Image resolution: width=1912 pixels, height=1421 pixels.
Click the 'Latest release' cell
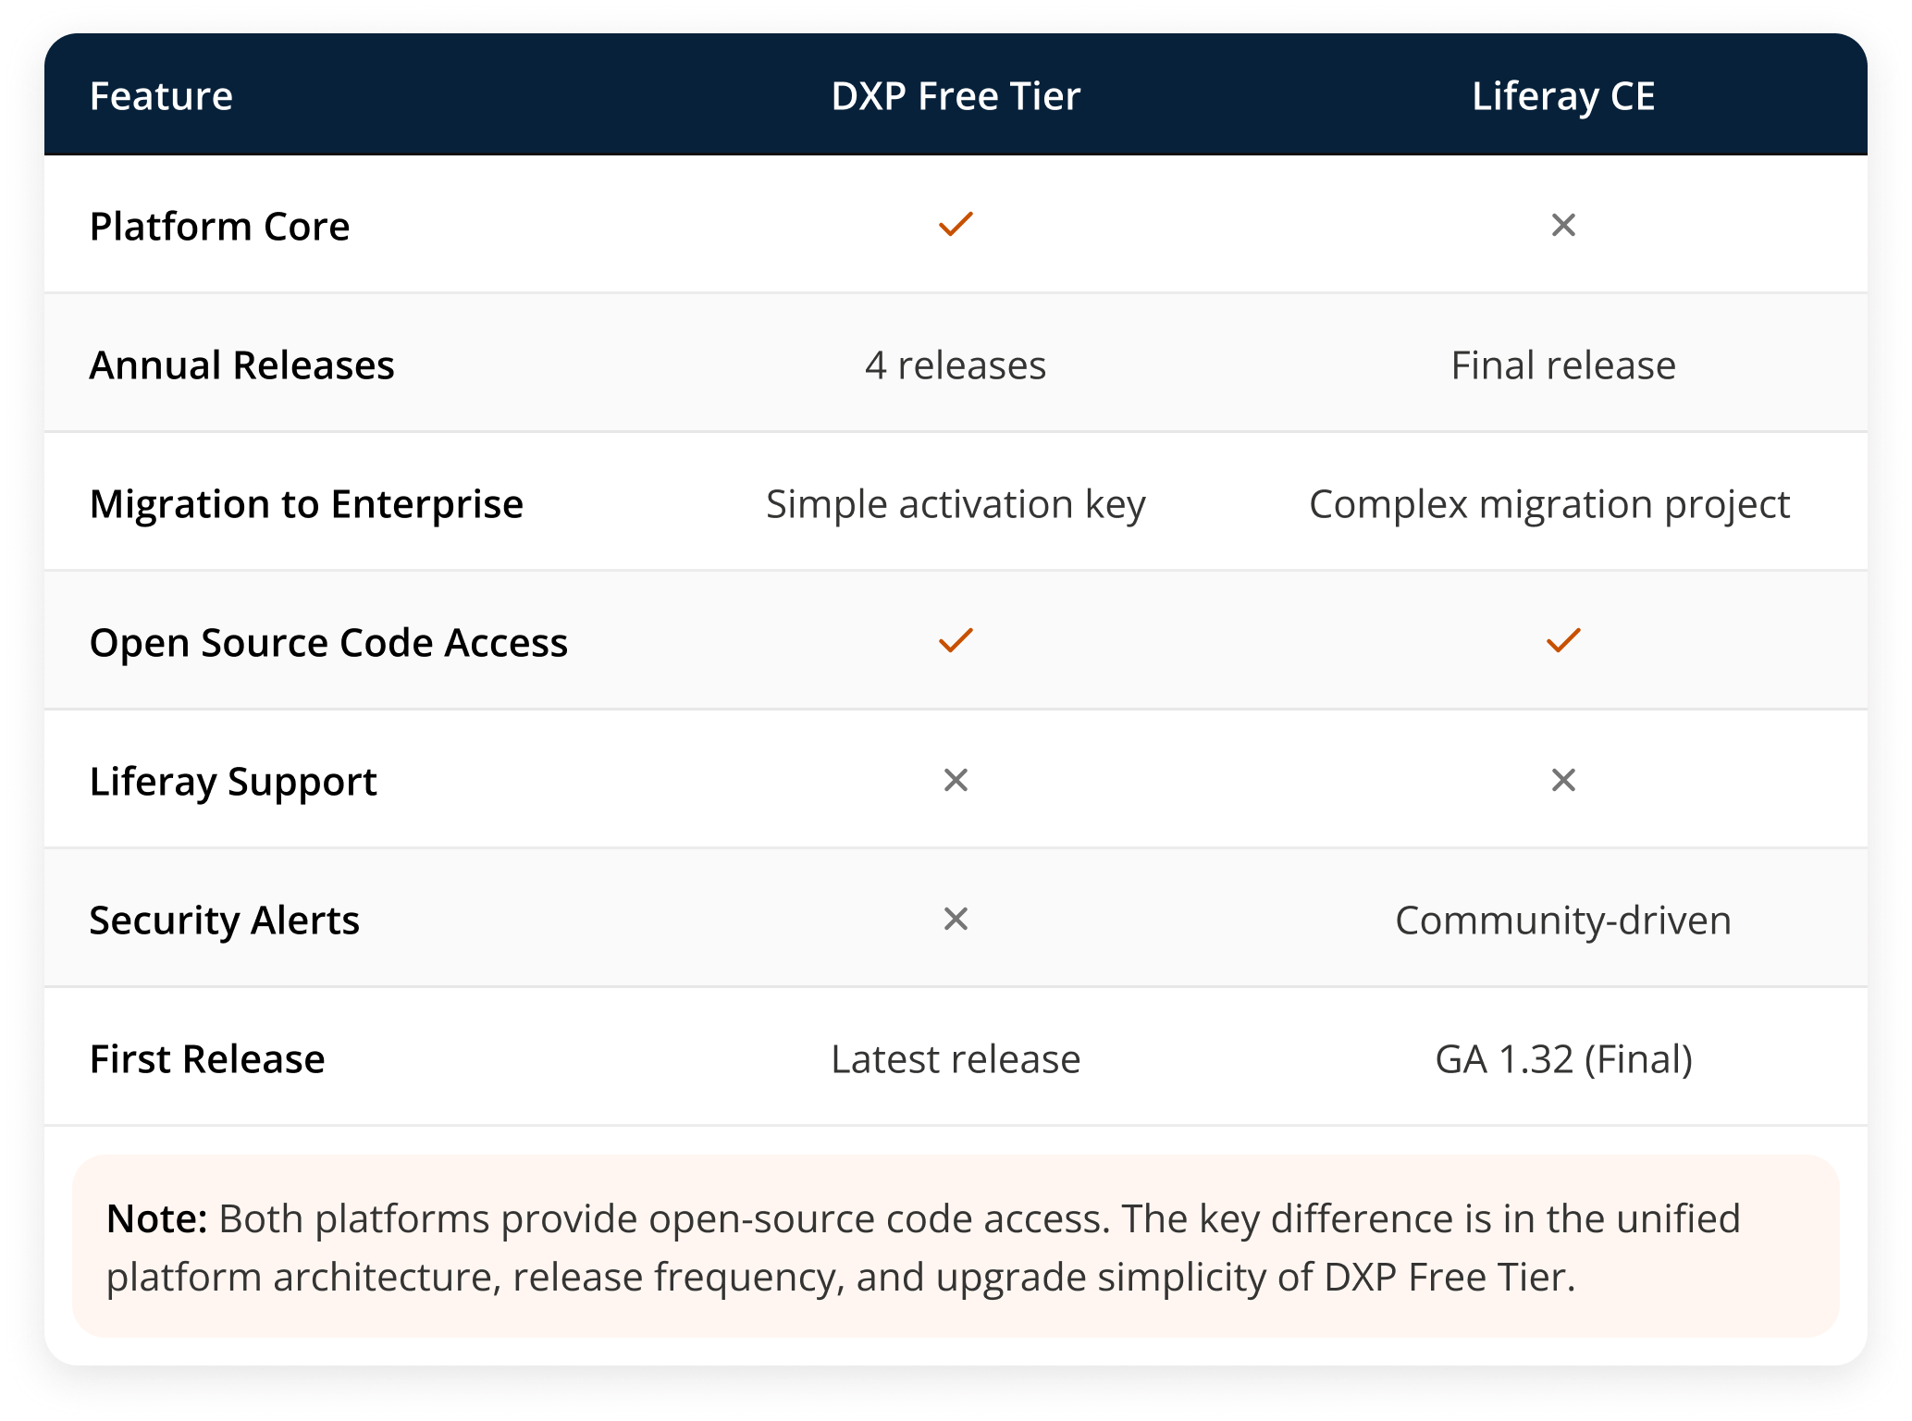(956, 1059)
